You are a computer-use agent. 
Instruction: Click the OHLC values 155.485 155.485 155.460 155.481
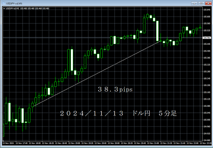[35, 9]
